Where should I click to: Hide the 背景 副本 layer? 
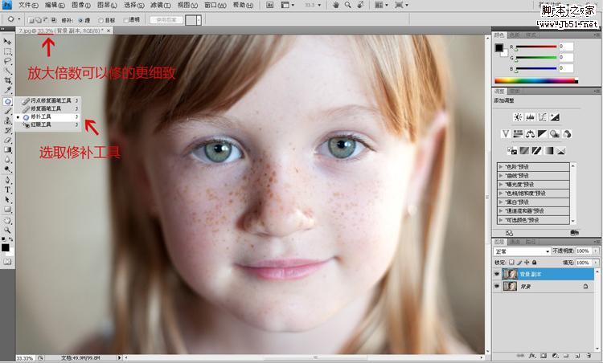[497, 274]
